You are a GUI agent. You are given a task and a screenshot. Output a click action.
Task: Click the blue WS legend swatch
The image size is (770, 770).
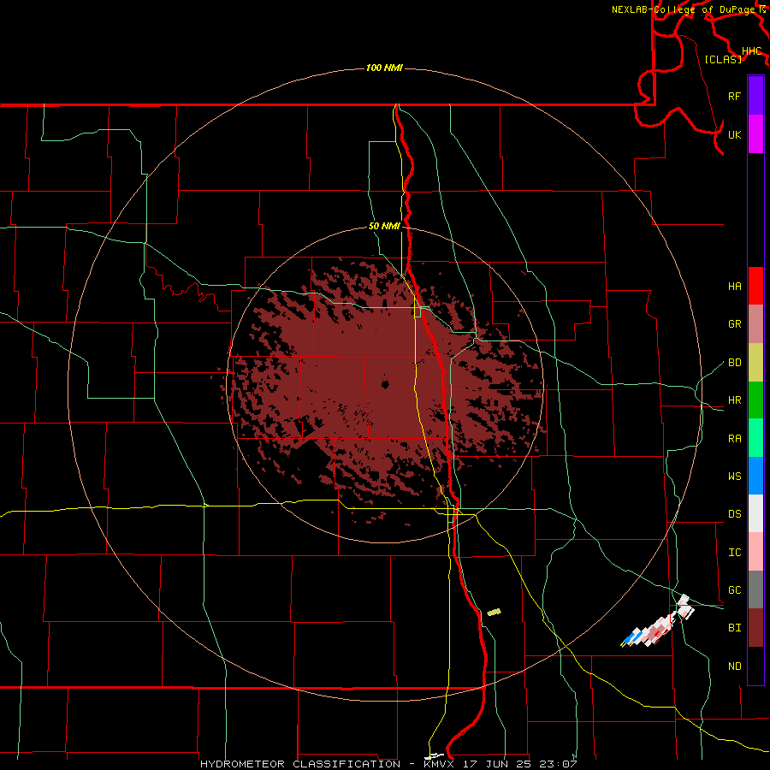coord(755,476)
